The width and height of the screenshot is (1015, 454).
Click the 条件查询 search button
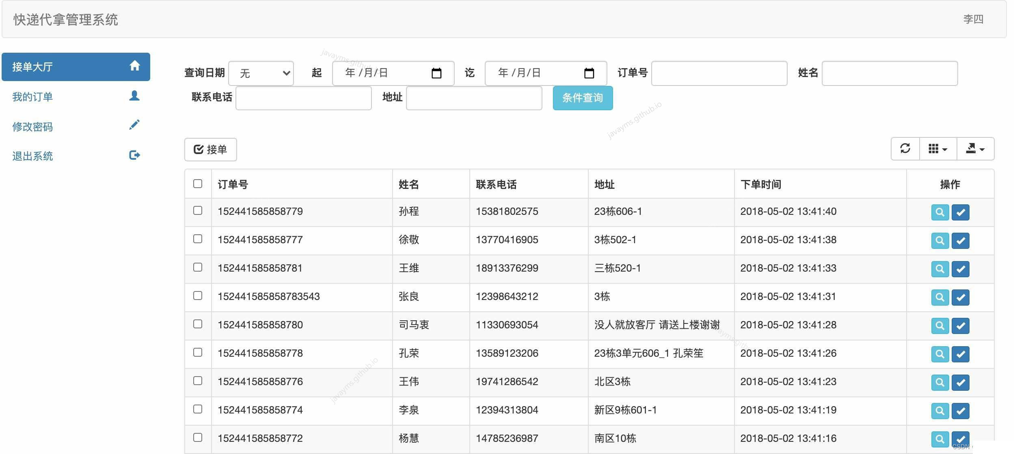click(x=582, y=98)
